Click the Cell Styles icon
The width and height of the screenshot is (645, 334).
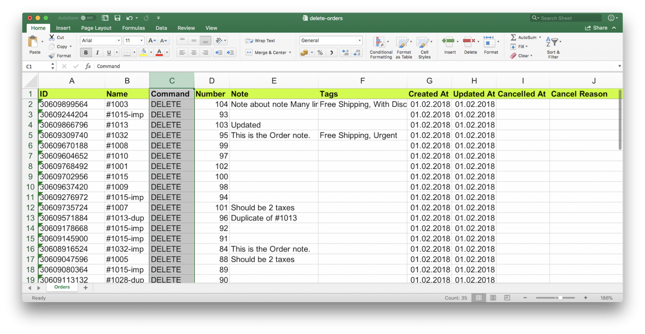pyautogui.click(x=424, y=46)
